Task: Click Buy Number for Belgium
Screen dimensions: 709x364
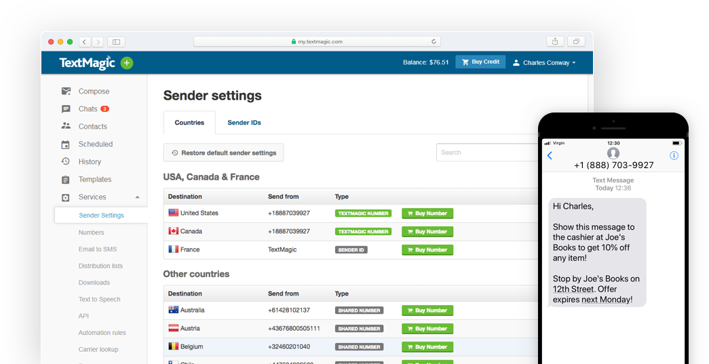Action: click(427, 347)
